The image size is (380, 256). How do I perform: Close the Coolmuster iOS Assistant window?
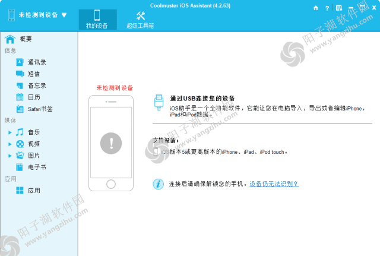tap(374, 8)
